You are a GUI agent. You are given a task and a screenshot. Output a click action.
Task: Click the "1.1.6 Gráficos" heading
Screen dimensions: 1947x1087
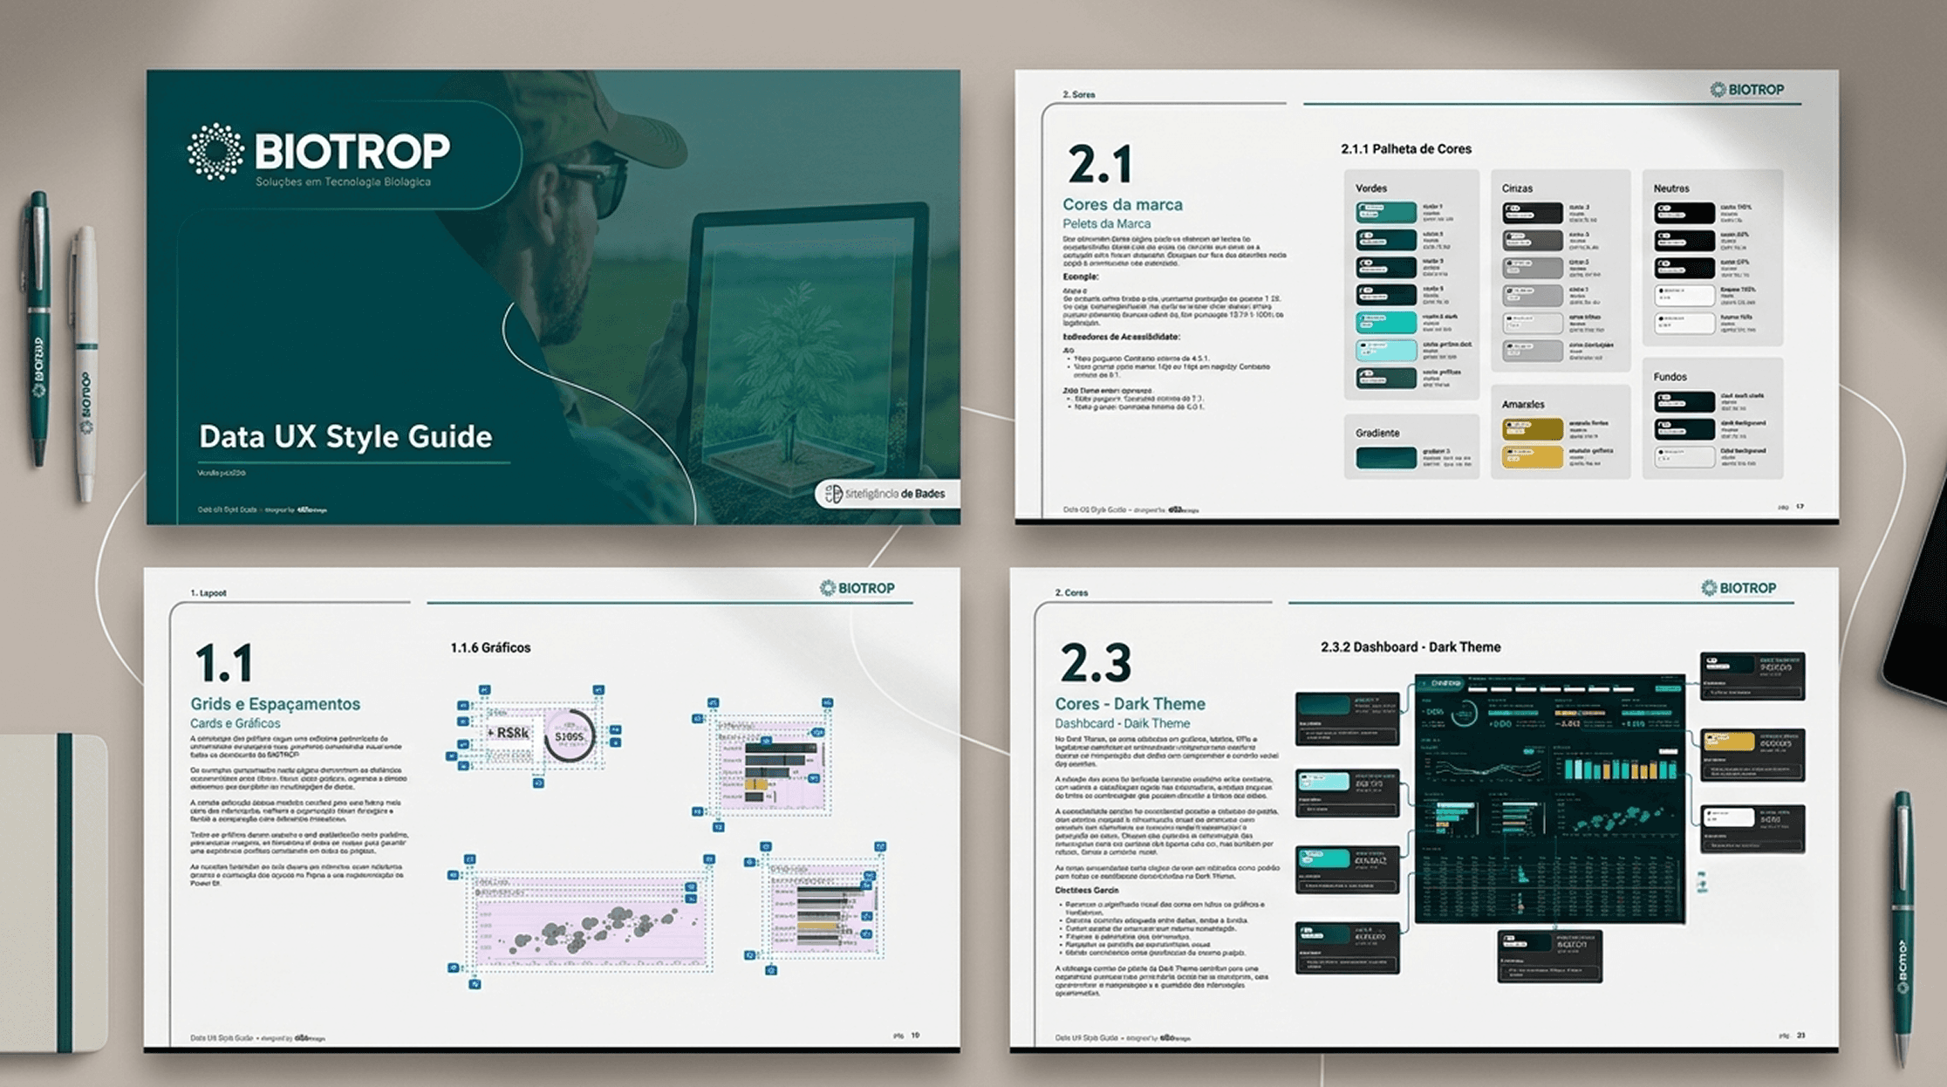pos(490,648)
